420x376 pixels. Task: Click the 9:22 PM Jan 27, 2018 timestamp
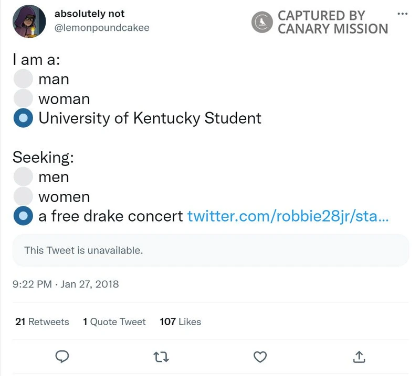pyautogui.click(x=66, y=284)
